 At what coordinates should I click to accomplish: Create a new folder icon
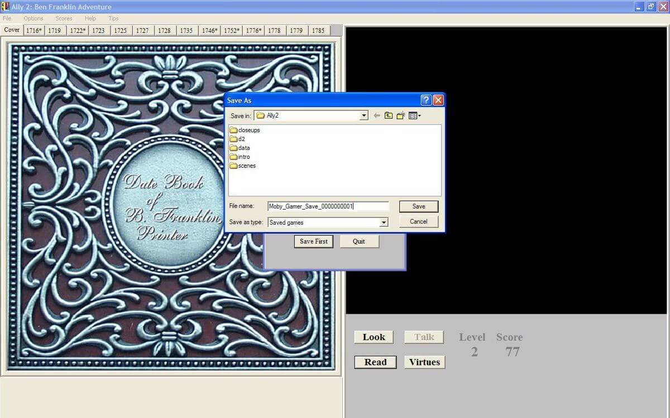click(x=400, y=115)
